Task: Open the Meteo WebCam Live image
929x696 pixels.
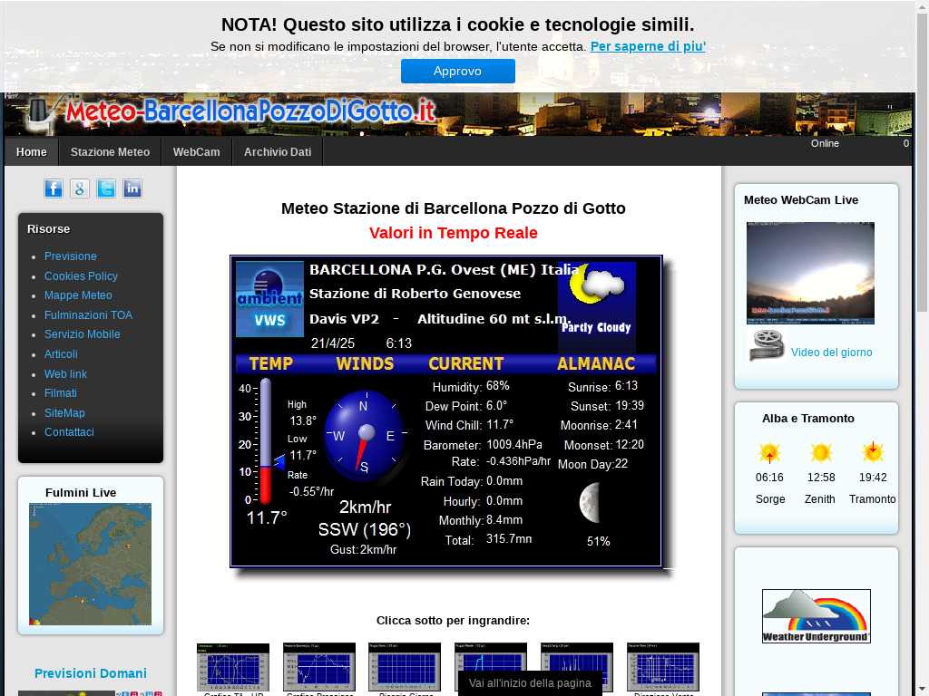Action: click(810, 273)
